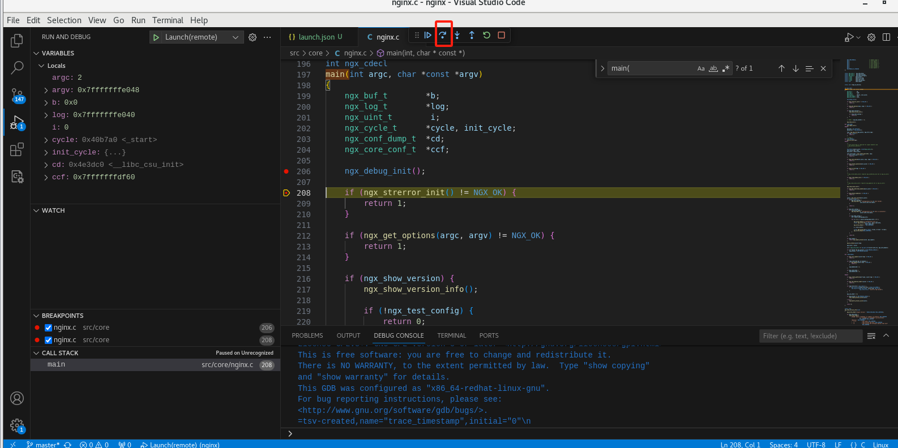Click Launch(remote) (nginx) in status bar
Screen dimensions: 898x448
pyautogui.click(x=180, y=445)
